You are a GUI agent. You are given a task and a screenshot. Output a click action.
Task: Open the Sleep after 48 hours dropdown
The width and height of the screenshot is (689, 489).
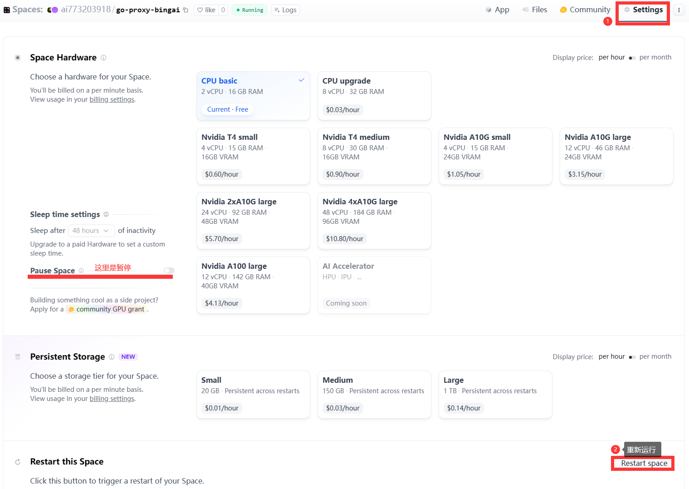(x=92, y=231)
